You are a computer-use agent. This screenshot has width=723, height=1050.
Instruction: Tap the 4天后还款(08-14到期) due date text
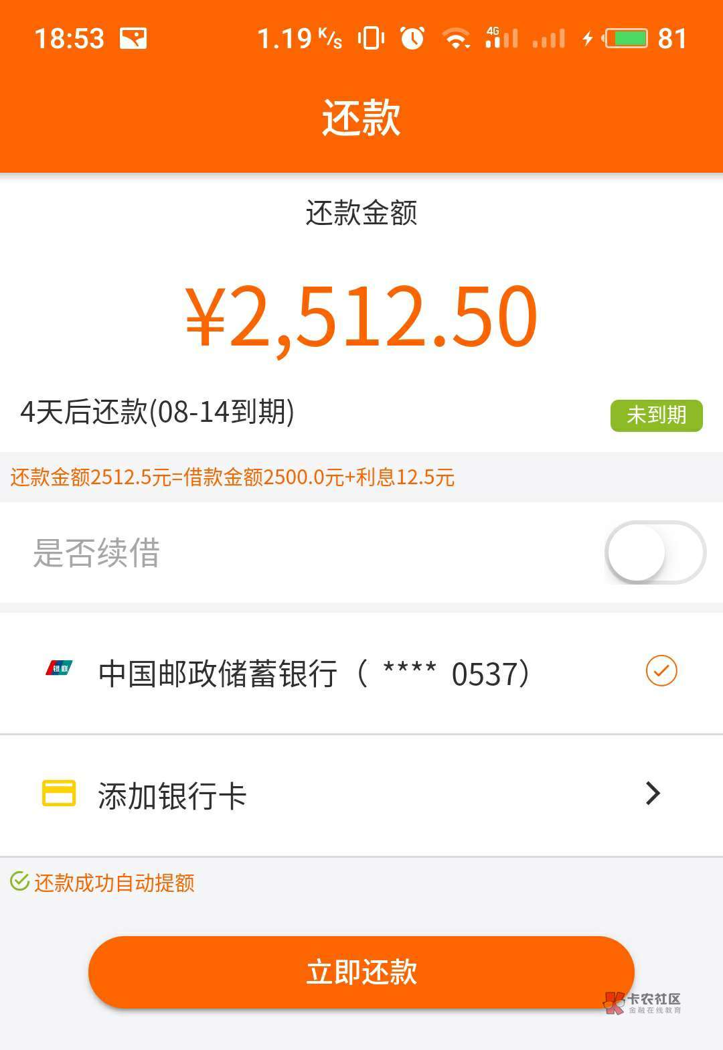tap(158, 412)
